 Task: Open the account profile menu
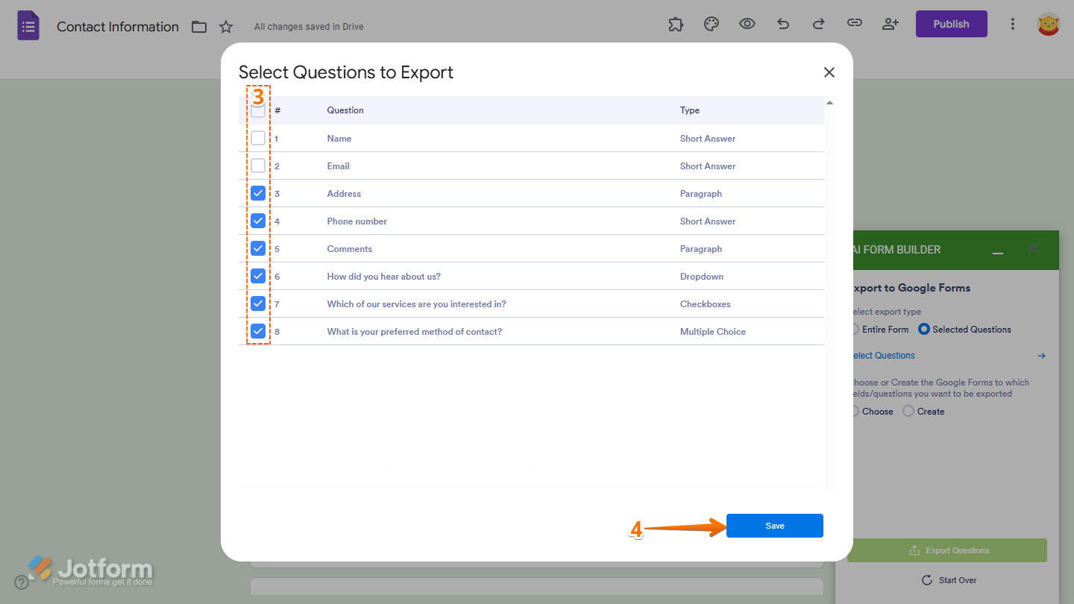pos(1049,23)
